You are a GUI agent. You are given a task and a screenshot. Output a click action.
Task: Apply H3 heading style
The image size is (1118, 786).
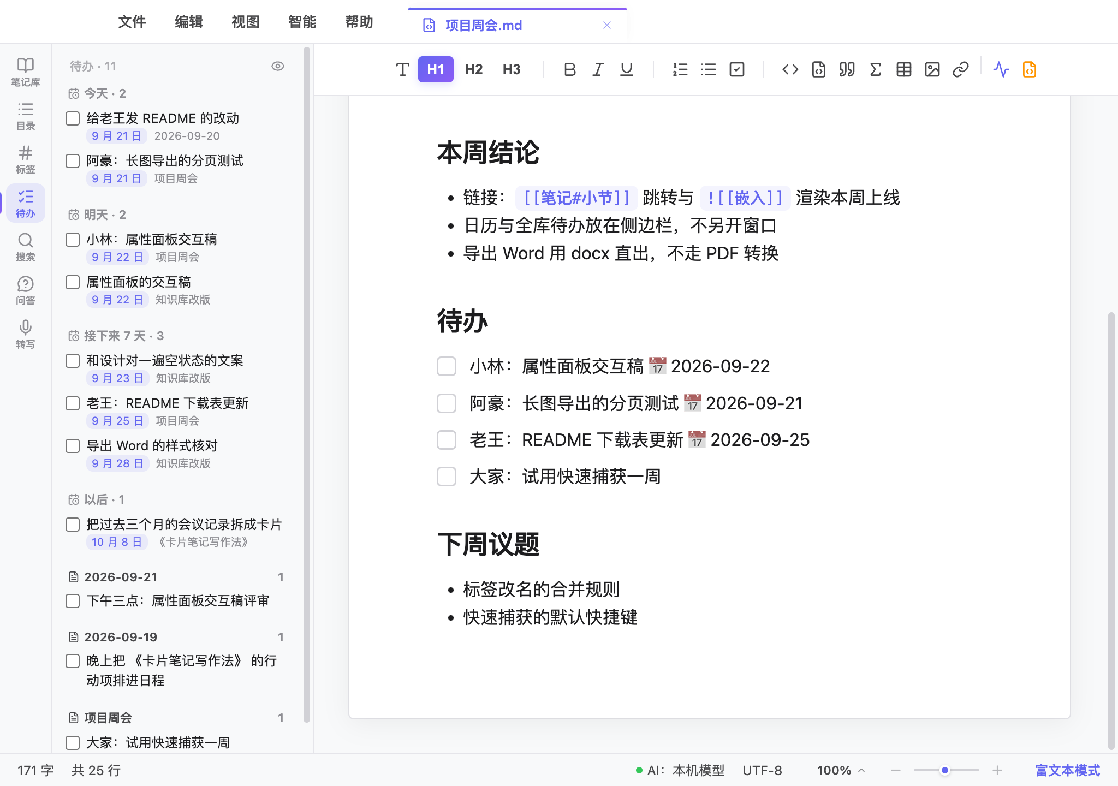click(x=511, y=69)
